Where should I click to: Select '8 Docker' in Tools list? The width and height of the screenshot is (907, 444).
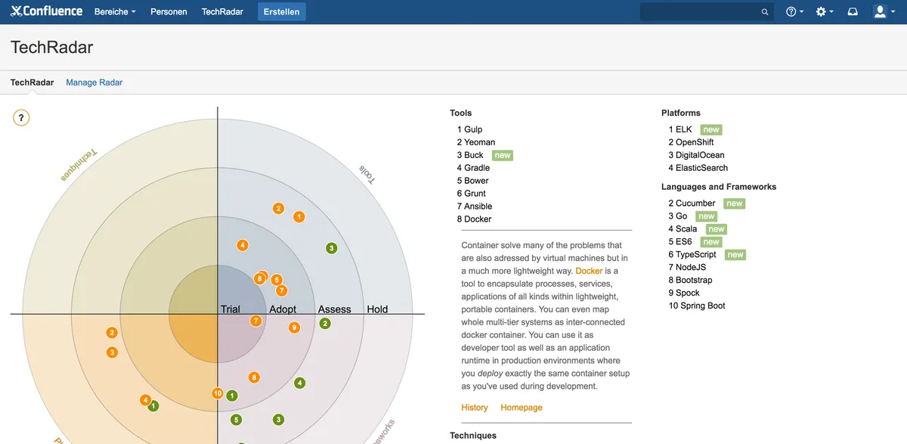point(474,219)
